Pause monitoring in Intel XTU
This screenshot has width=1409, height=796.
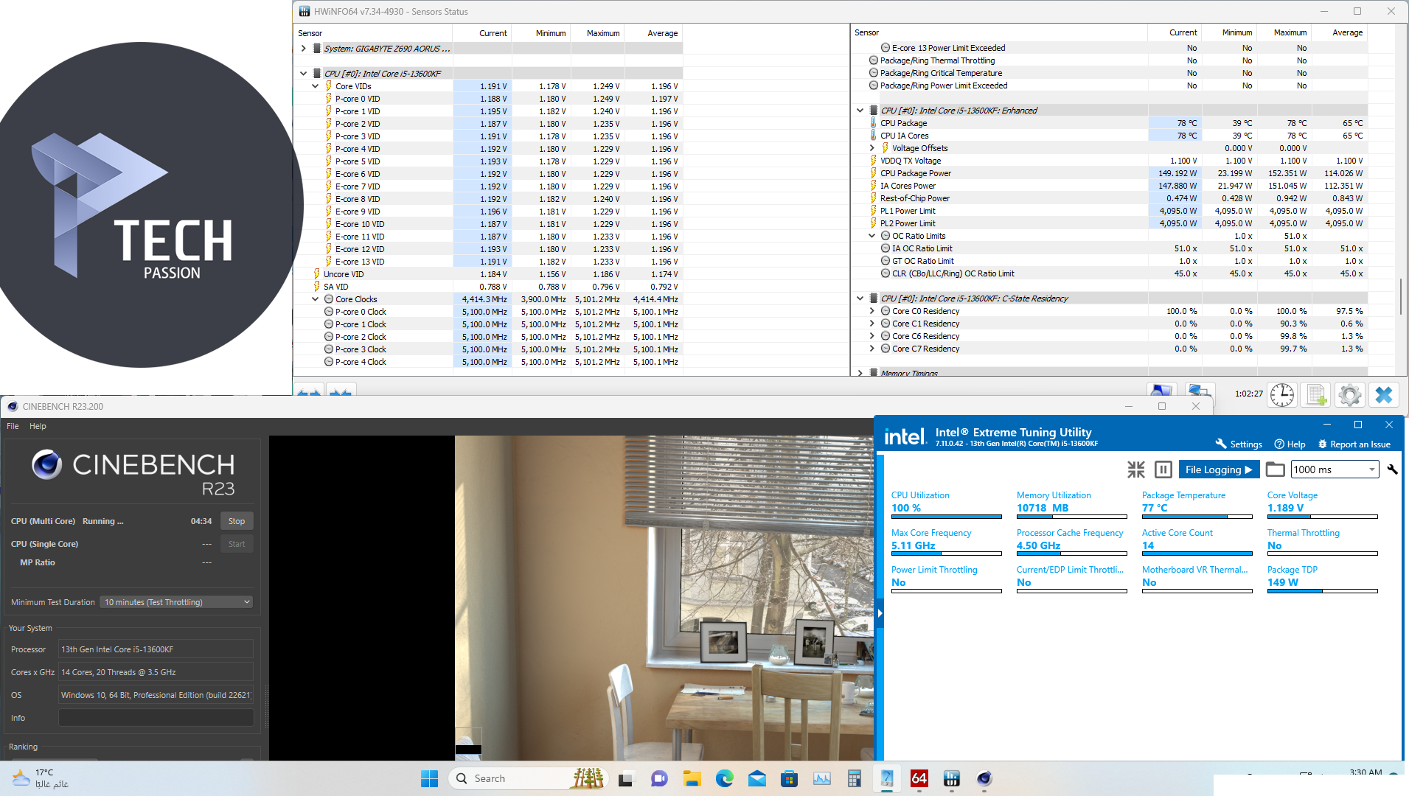click(x=1163, y=469)
